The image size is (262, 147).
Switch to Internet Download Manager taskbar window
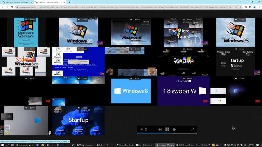tap(125, 145)
